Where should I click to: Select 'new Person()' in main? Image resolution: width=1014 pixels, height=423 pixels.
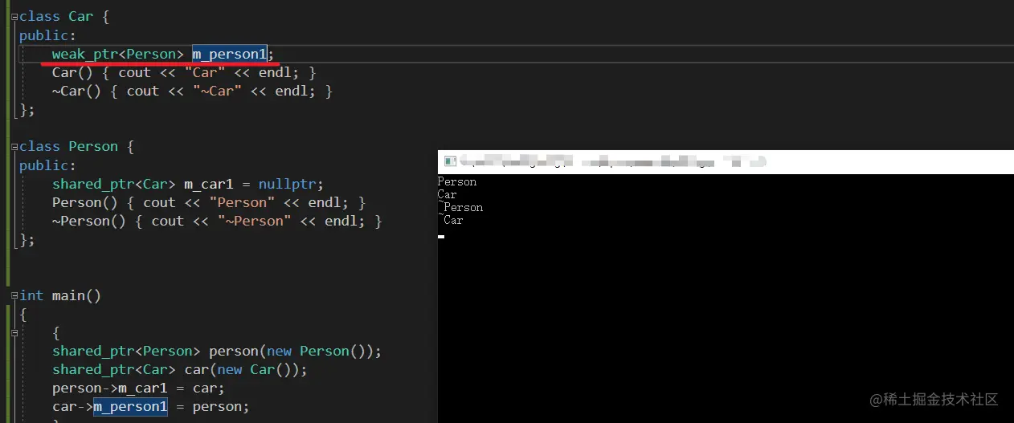point(316,351)
